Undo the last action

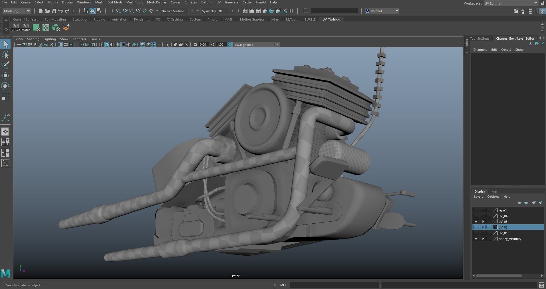(60, 11)
